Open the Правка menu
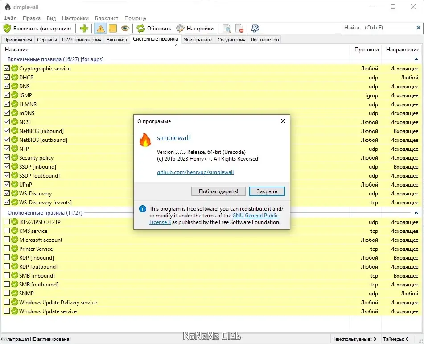The width and height of the screenshot is (424, 344). point(32,18)
